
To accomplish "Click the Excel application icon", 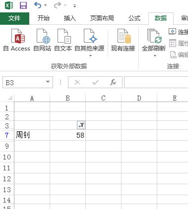I will 9,5.
